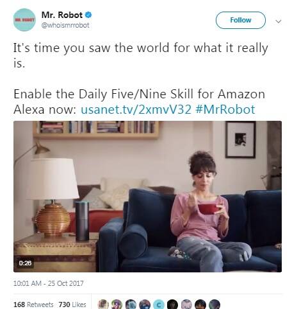
Task: Click the blue verified badge
Action: [88, 15]
